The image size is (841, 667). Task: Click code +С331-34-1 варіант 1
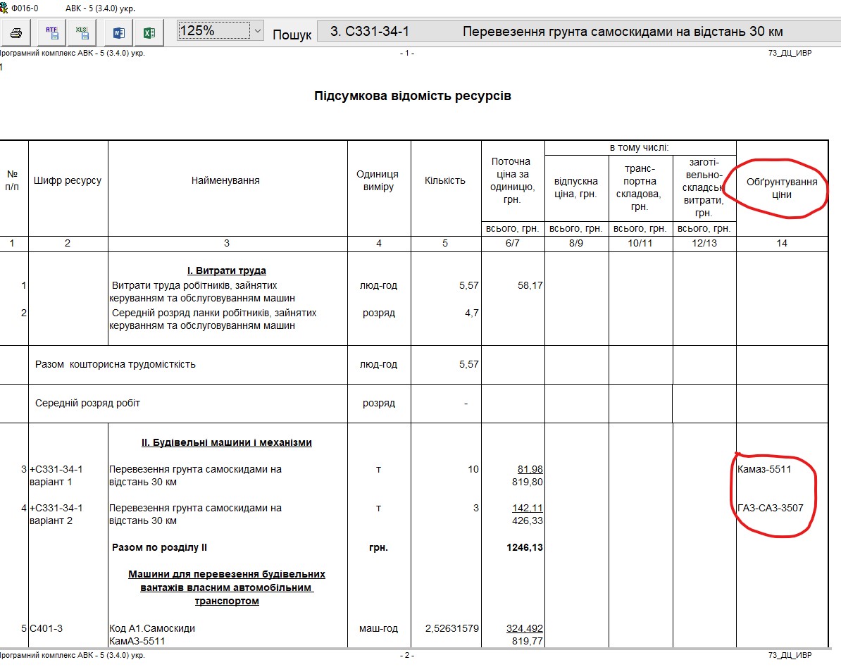pos(56,475)
